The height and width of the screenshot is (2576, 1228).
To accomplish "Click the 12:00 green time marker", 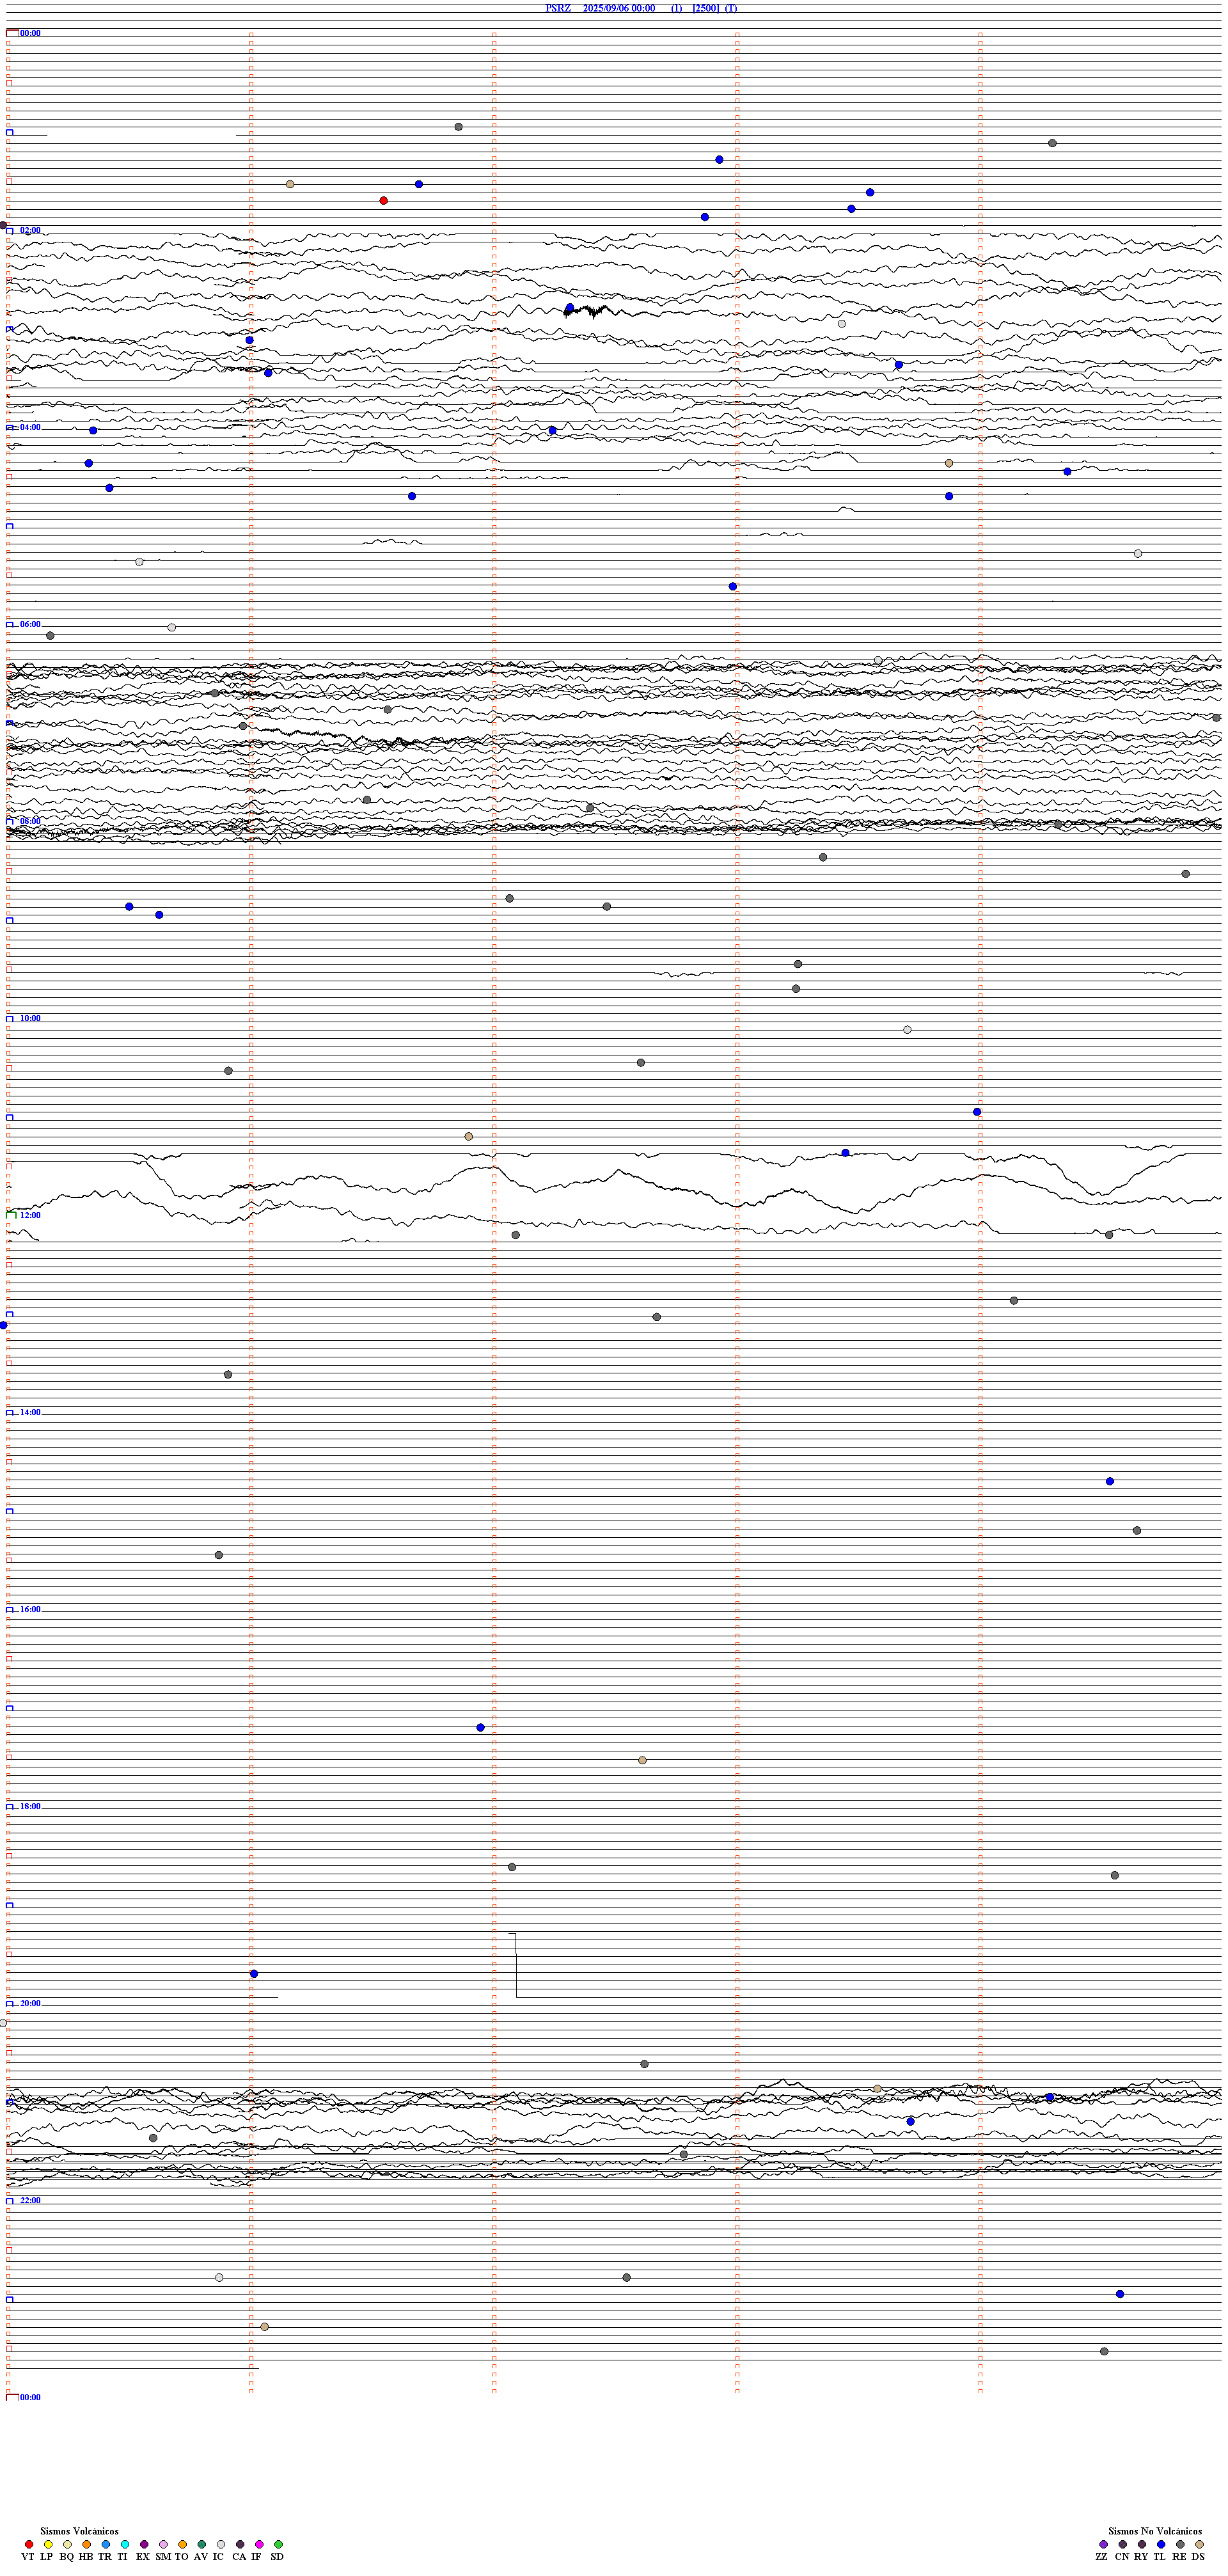I will click(12, 1215).
